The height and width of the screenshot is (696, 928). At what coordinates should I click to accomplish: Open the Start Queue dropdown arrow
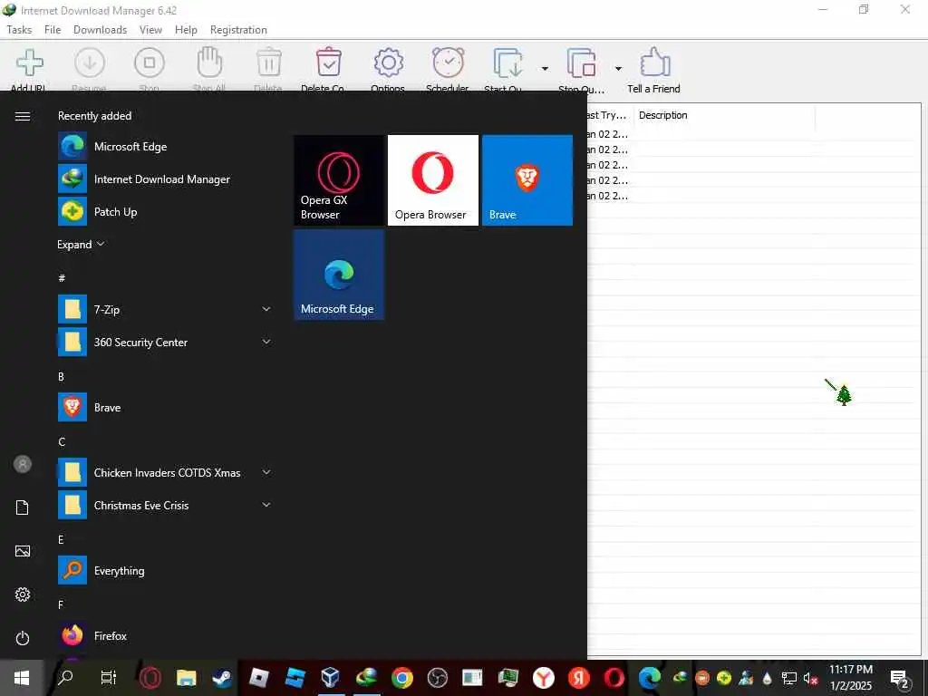[545, 69]
